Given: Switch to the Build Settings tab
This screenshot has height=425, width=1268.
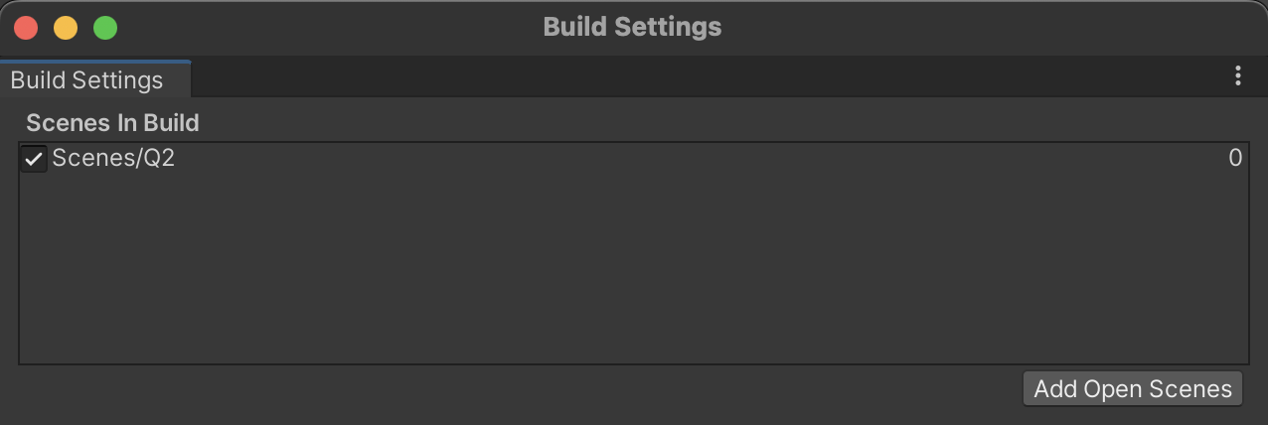Looking at the screenshot, I should tap(87, 79).
